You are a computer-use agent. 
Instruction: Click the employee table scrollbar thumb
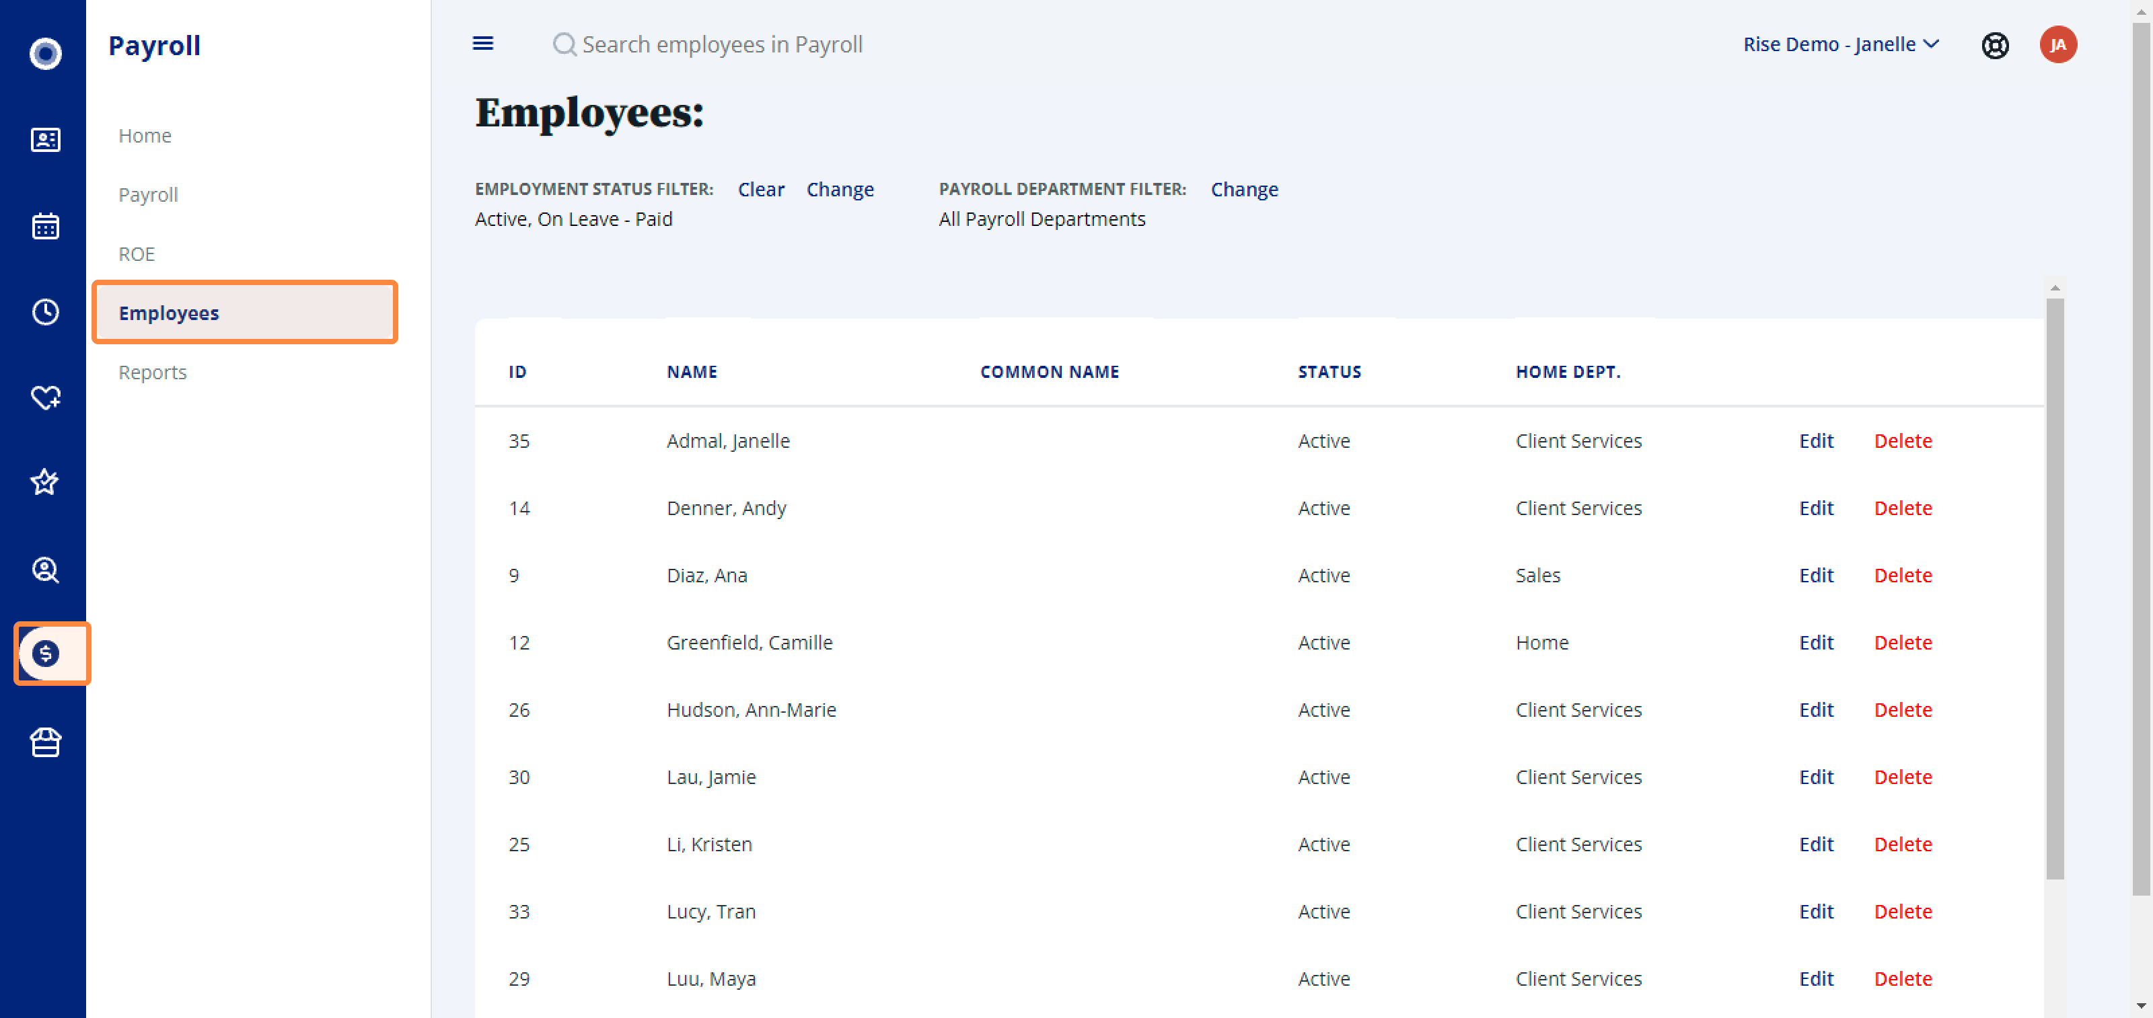tap(2054, 589)
